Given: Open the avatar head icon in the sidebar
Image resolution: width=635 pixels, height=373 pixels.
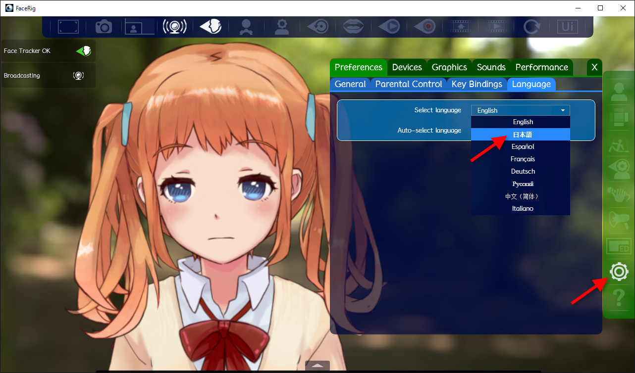Looking at the screenshot, I should coord(619,93).
